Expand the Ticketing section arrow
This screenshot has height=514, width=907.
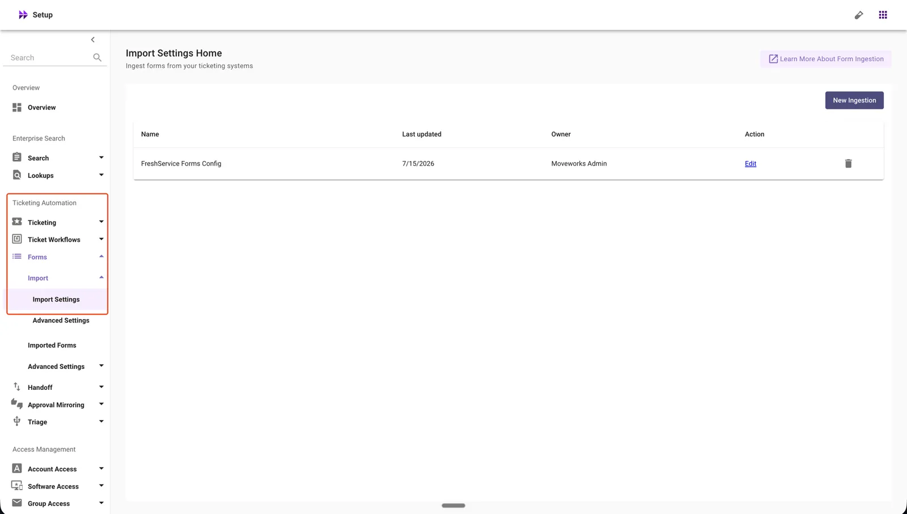(x=101, y=222)
